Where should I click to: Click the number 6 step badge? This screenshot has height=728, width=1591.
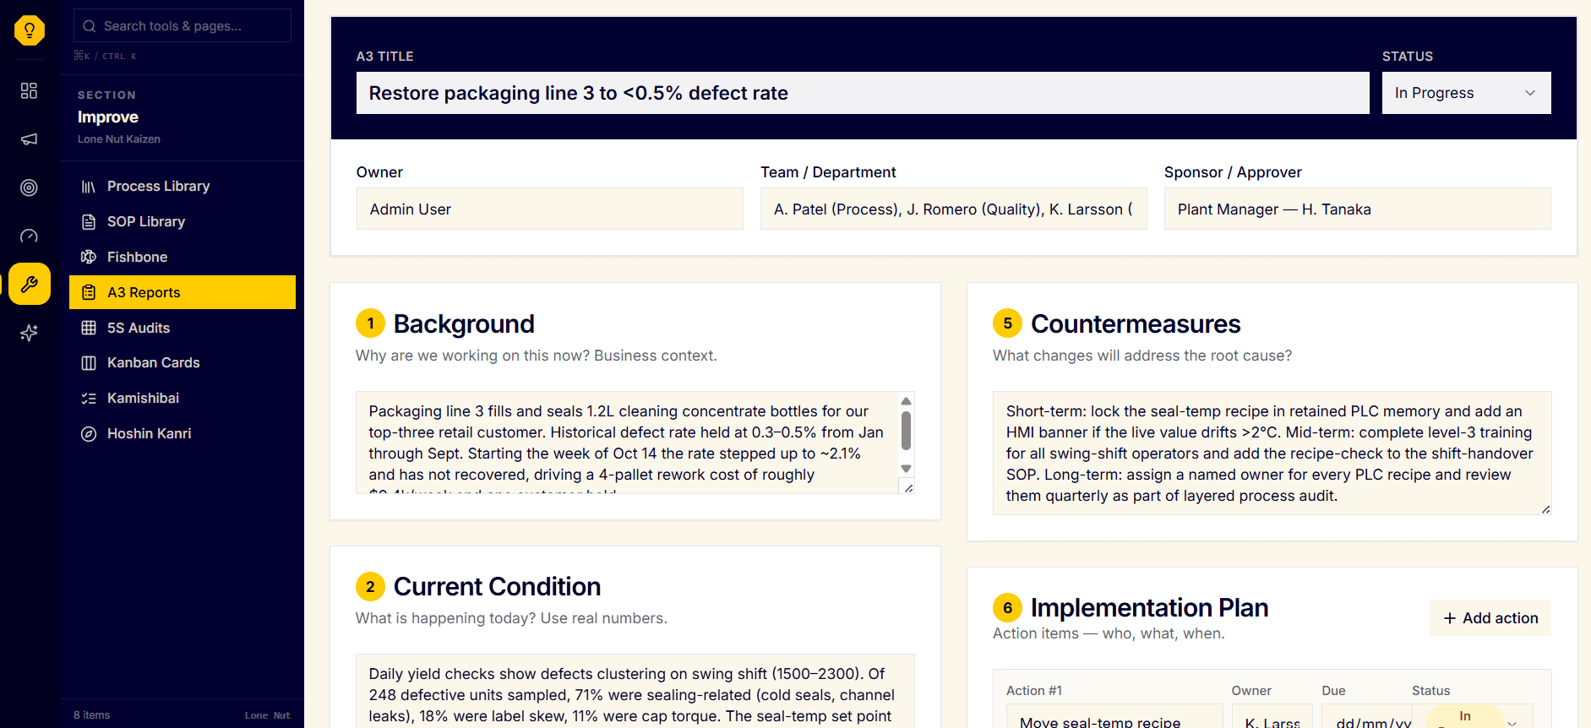coord(1007,607)
